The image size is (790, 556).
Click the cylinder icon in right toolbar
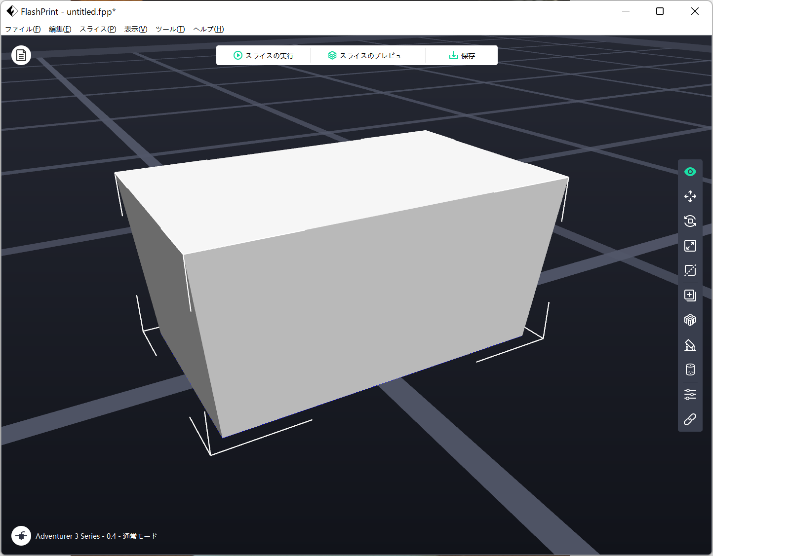(x=690, y=370)
